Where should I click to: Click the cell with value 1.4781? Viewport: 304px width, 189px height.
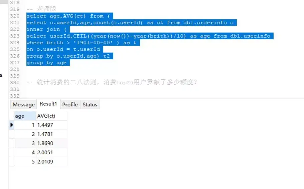51,134
